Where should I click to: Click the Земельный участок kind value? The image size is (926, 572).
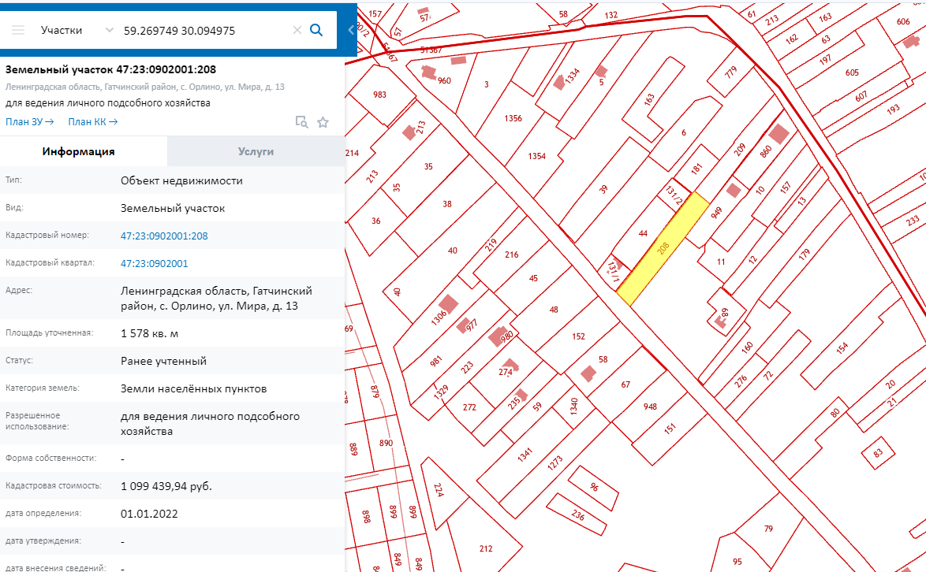pyautogui.click(x=173, y=208)
